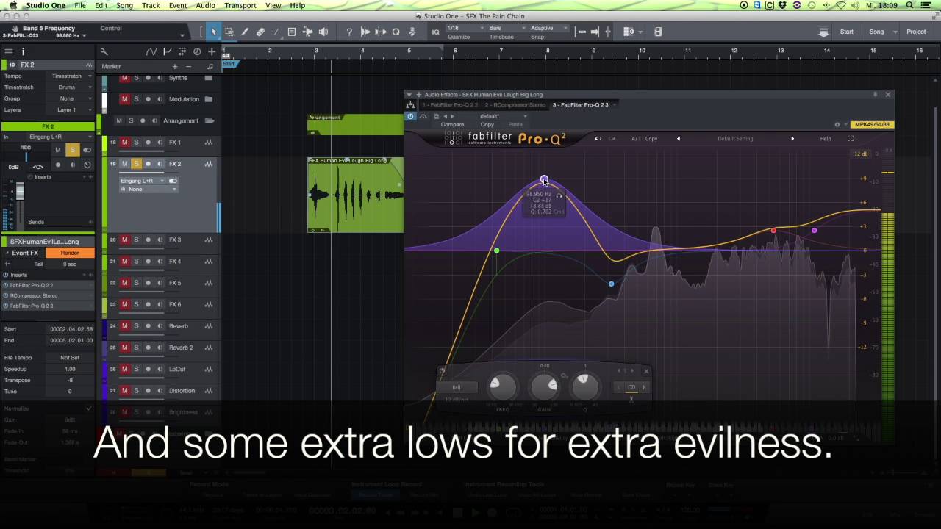Screen dimensions: 941x529
Task: Click the Start marker on the timeline
Action: [229, 64]
